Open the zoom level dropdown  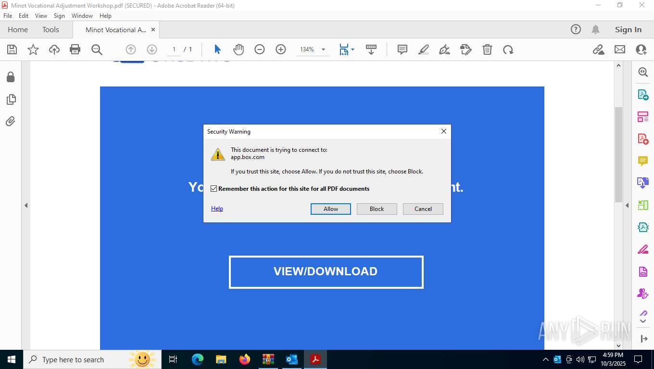pos(323,49)
